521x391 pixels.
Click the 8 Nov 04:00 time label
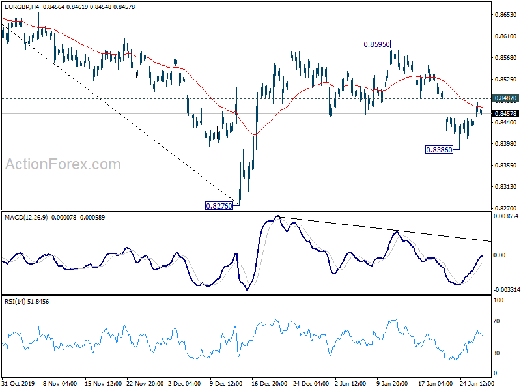[60, 384]
